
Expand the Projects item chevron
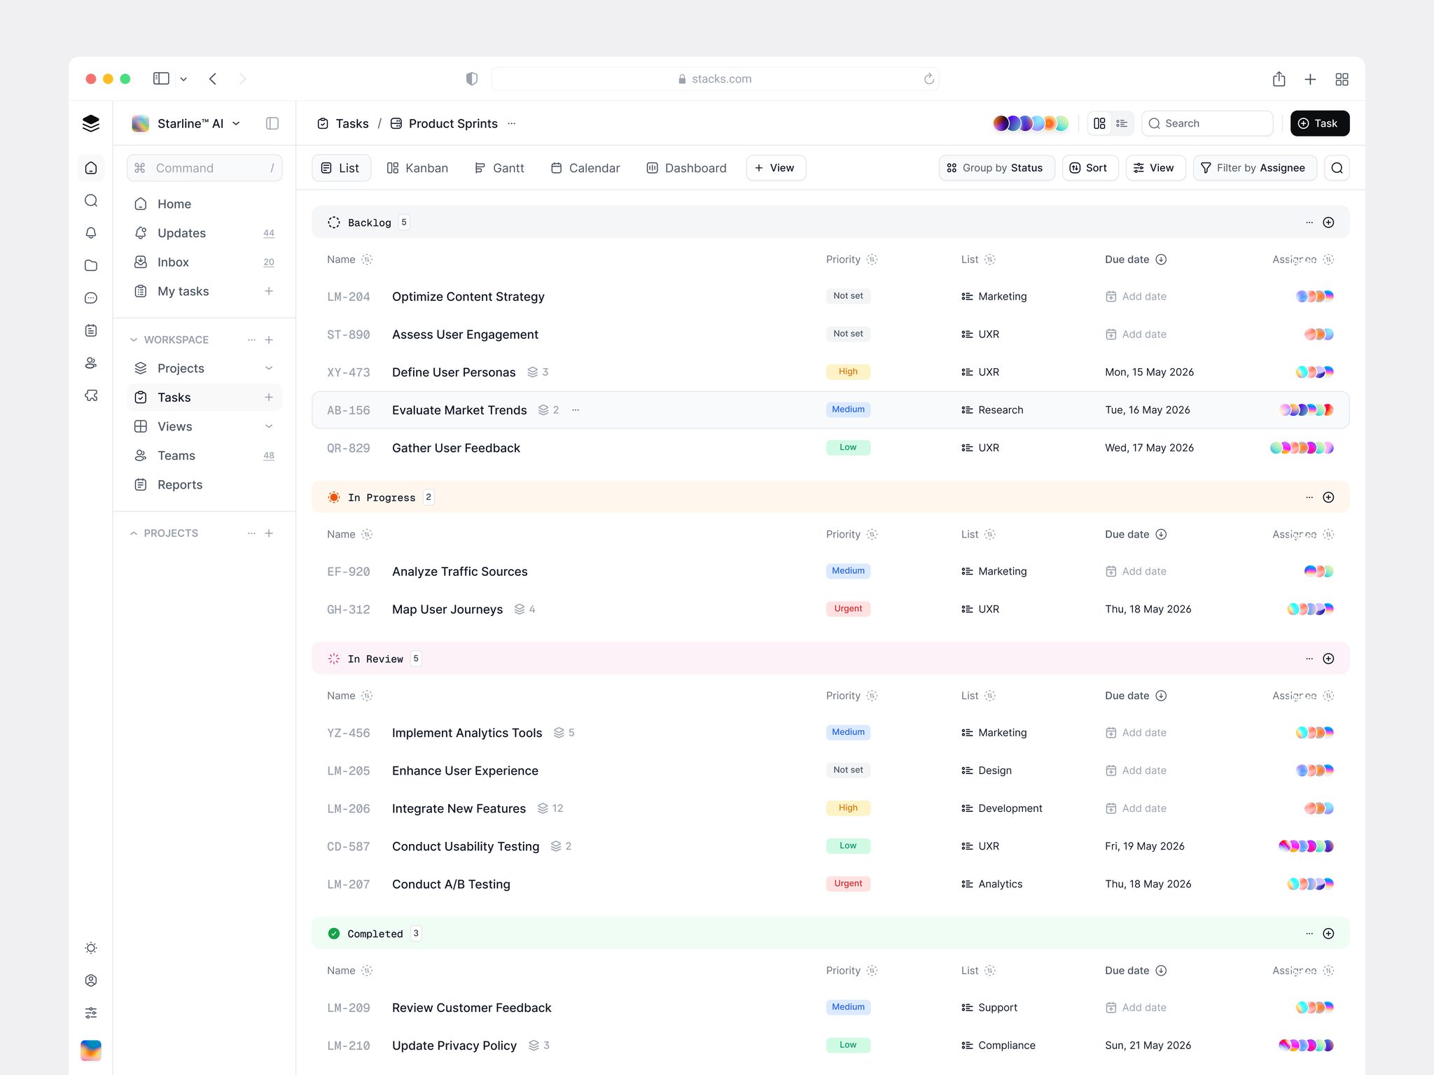coord(269,368)
